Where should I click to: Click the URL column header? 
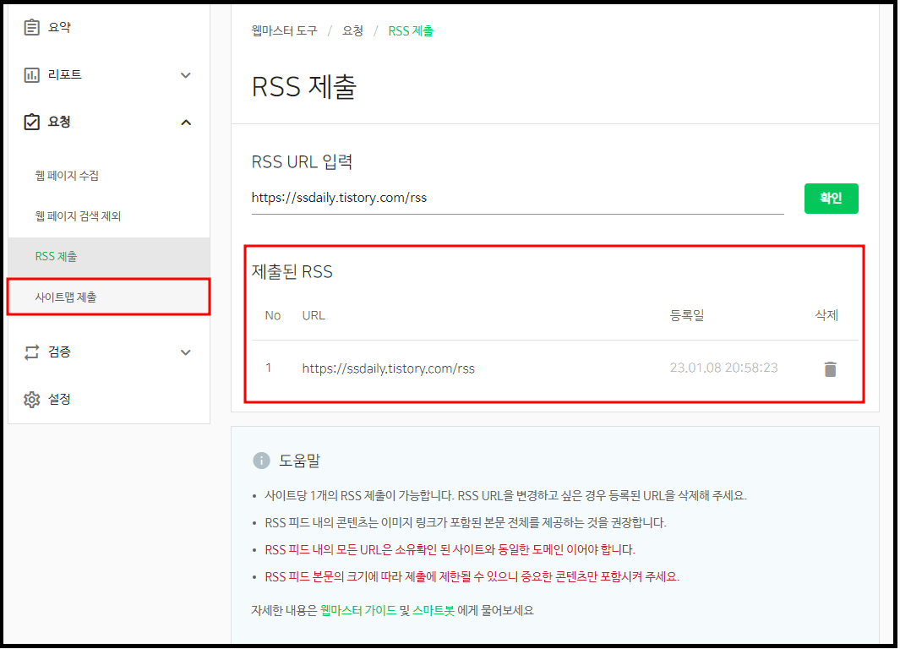pyautogui.click(x=314, y=315)
